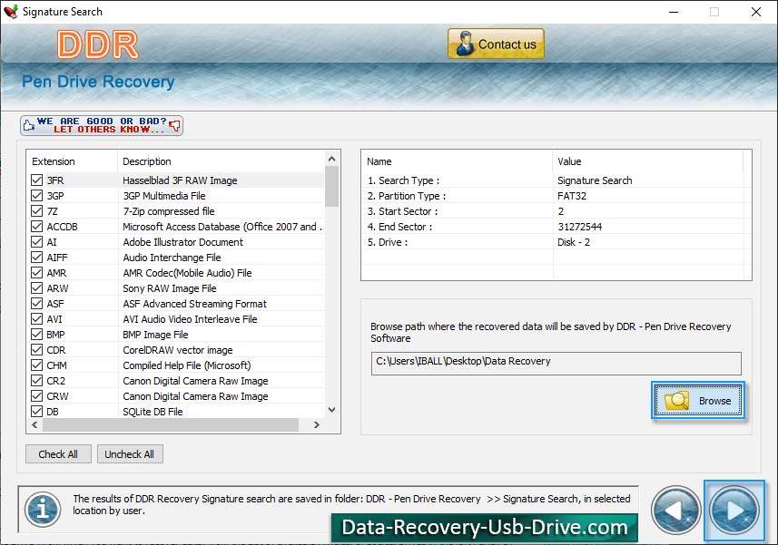Toggle the ARW extension checkbox

[36, 287]
